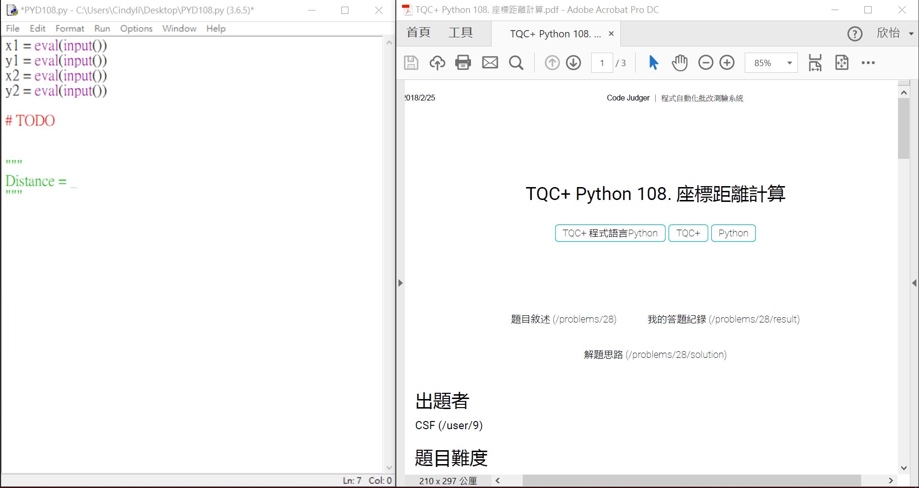
Task: Click IDLE editor scrollbar up arrow
Action: click(389, 43)
